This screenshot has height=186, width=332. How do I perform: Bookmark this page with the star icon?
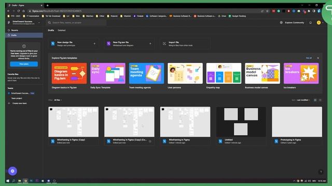pos(268,11)
